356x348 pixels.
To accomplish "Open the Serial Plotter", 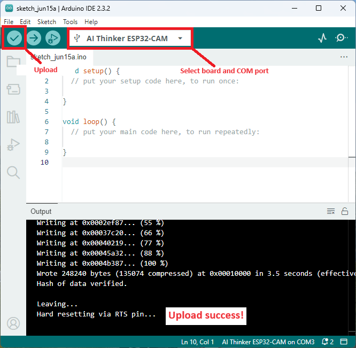I will point(322,38).
